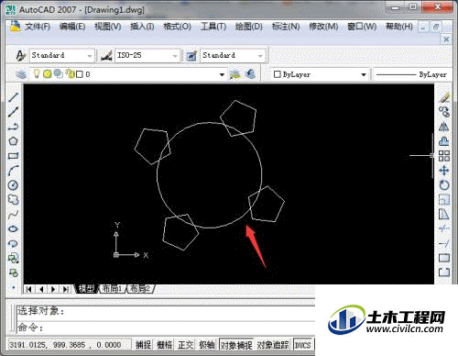Toggle layer 0 freeze sun icon

click(x=48, y=74)
